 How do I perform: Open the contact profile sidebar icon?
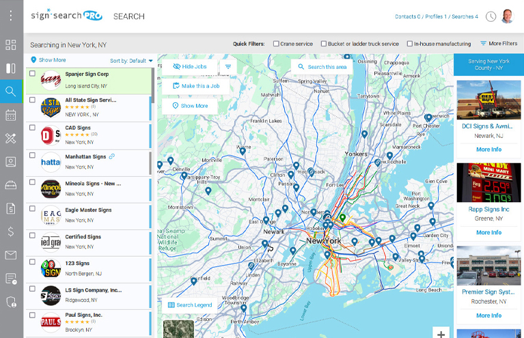11,162
